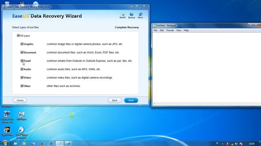Open the View menu in Notepad
Viewport: 261px width, 146px height.
179,30
